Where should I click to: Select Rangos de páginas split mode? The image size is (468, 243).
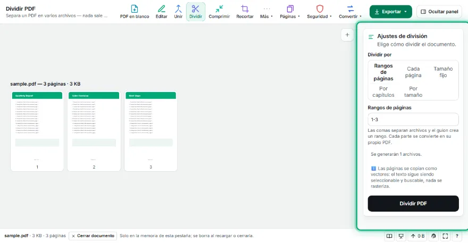click(383, 72)
